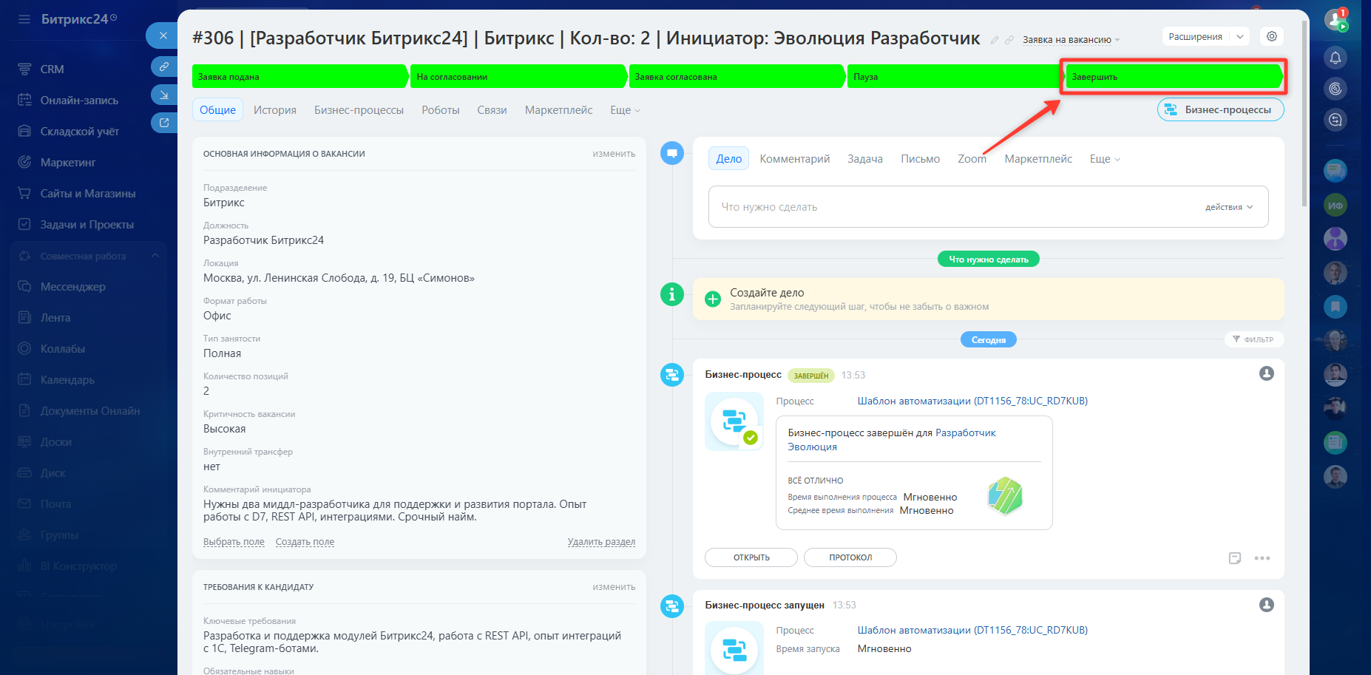Viewport: 1371px width, 675px height.
Task: Open the hamburger menu next to Битрикс24 logo
Action: coord(24,19)
